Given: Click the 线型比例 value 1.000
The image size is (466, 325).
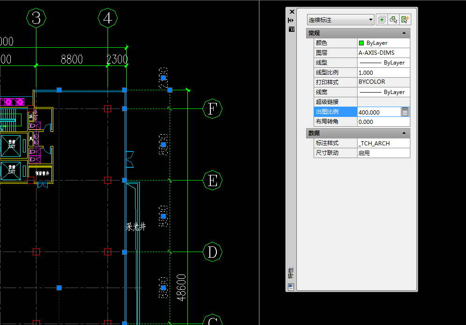Looking at the screenshot, I should [x=383, y=72].
